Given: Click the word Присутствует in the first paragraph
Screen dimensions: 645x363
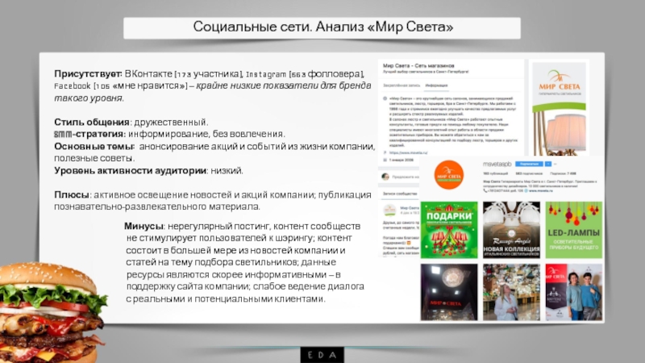Looking at the screenshot, I should pyautogui.click(x=88, y=74).
